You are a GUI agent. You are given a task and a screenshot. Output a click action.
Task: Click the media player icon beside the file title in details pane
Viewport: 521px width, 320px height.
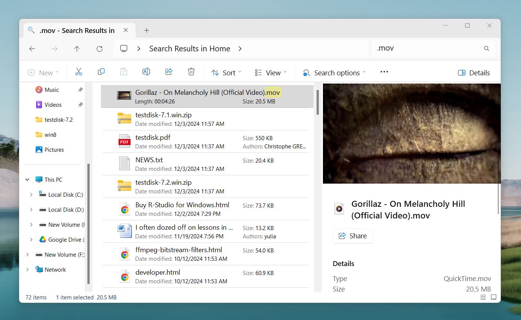click(x=339, y=209)
